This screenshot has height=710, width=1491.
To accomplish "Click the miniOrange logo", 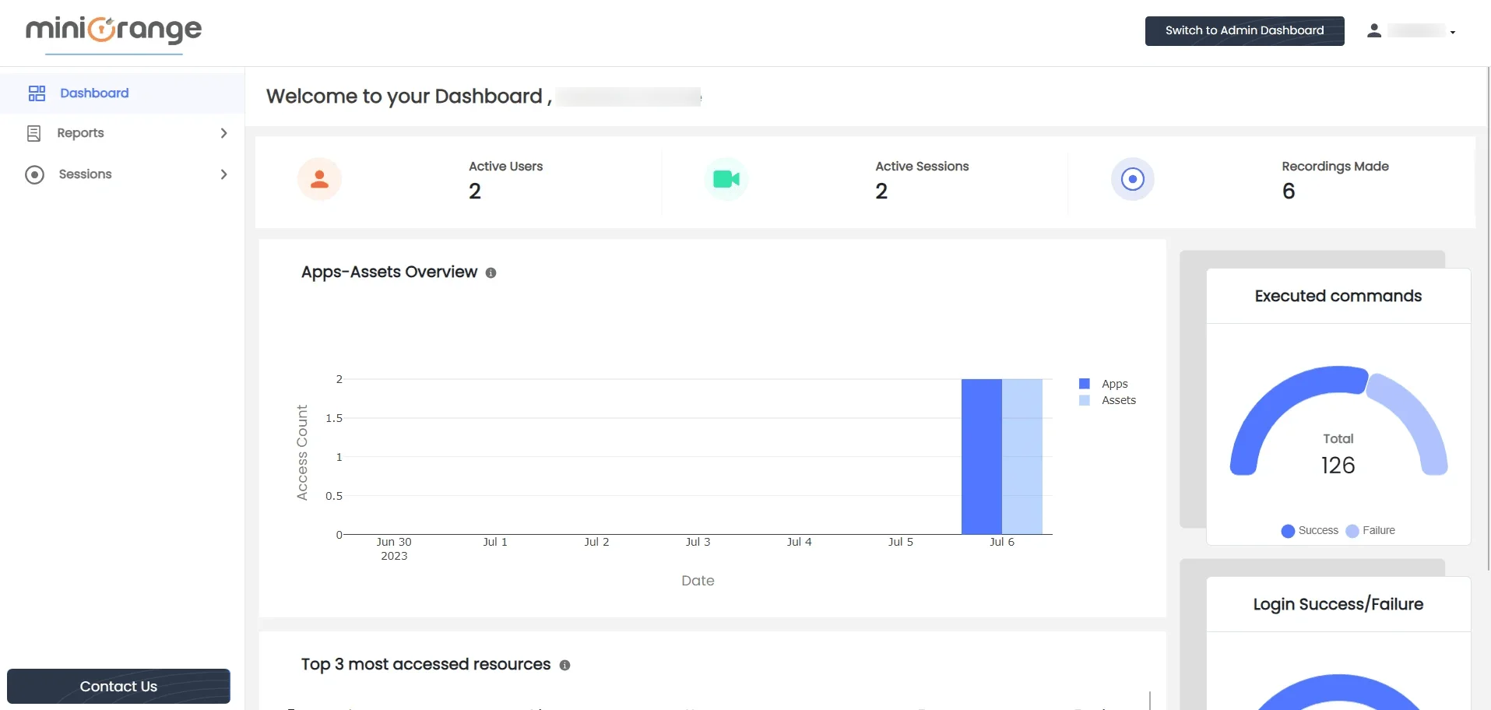I will point(114,30).
